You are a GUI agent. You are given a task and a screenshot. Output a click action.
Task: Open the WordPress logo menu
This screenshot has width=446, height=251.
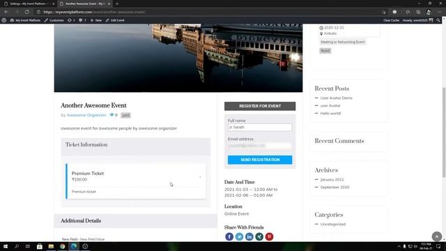tap(4, 20)
